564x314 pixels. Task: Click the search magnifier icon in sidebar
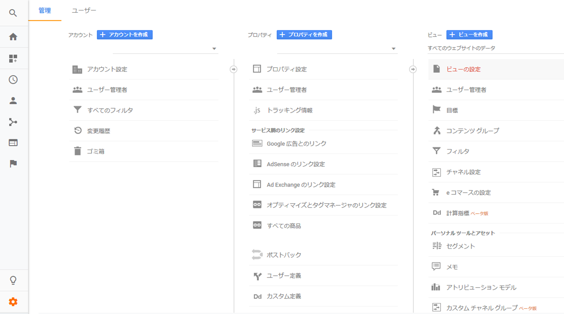click(13, 13)
